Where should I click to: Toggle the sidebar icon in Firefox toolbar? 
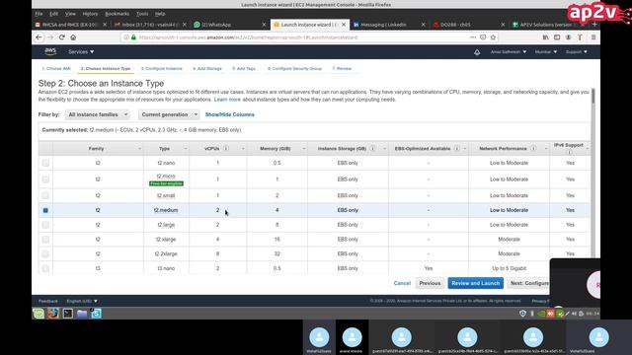pos(557,37)
